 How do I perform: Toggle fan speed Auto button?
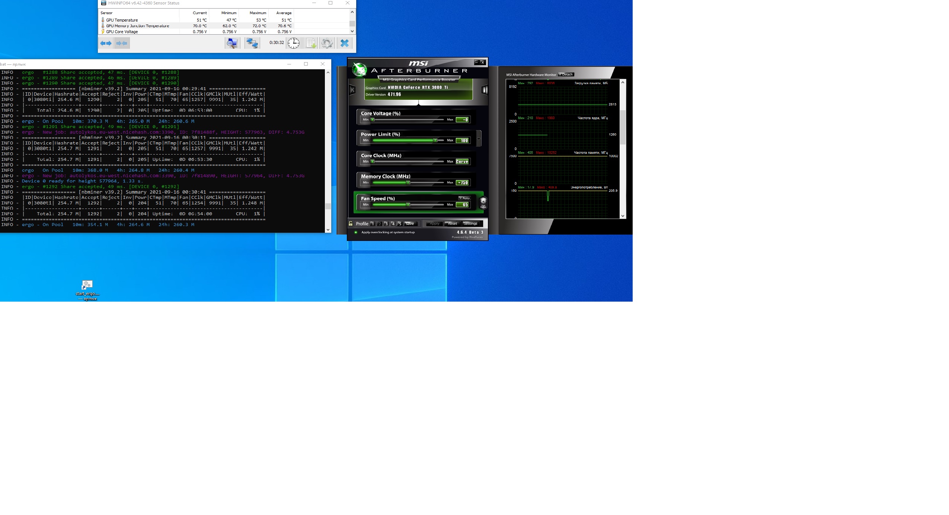[464, 198]
